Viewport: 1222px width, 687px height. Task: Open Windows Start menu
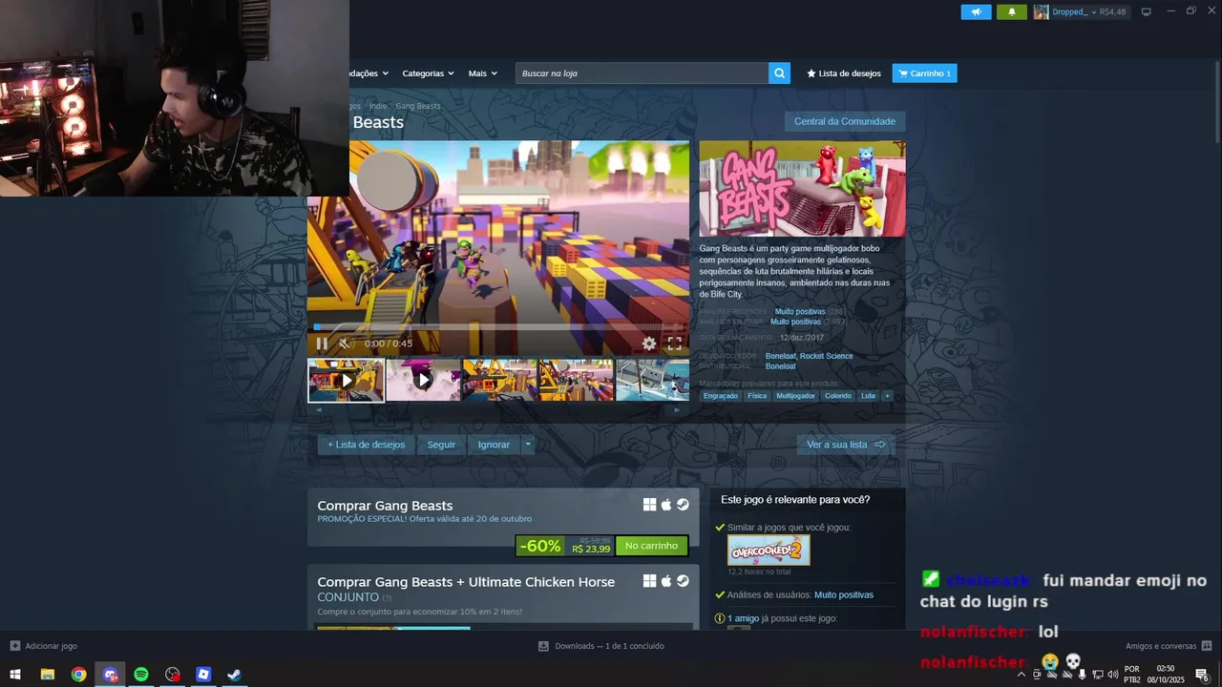click(x=15, y=675)
